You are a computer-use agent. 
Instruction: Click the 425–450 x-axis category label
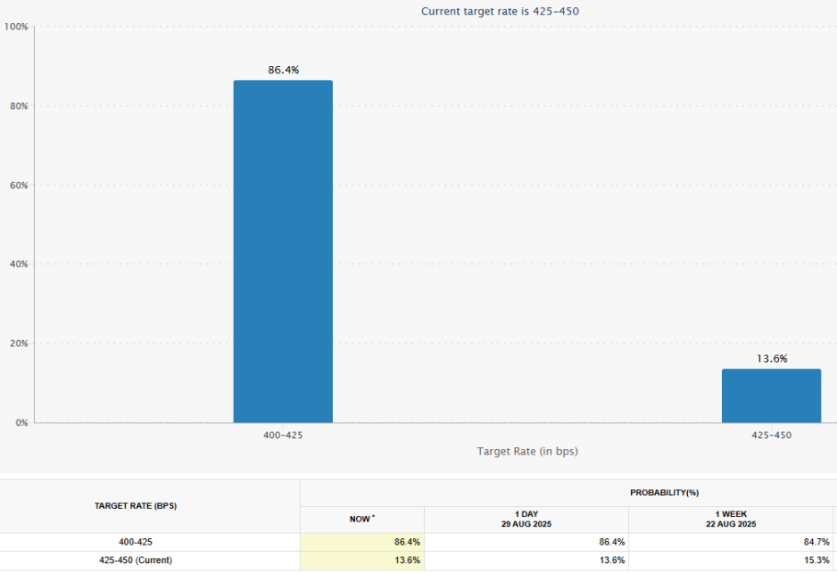click(771, 434)
